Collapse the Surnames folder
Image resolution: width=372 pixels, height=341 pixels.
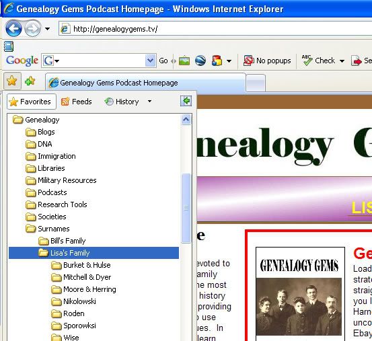coord(48,229)
